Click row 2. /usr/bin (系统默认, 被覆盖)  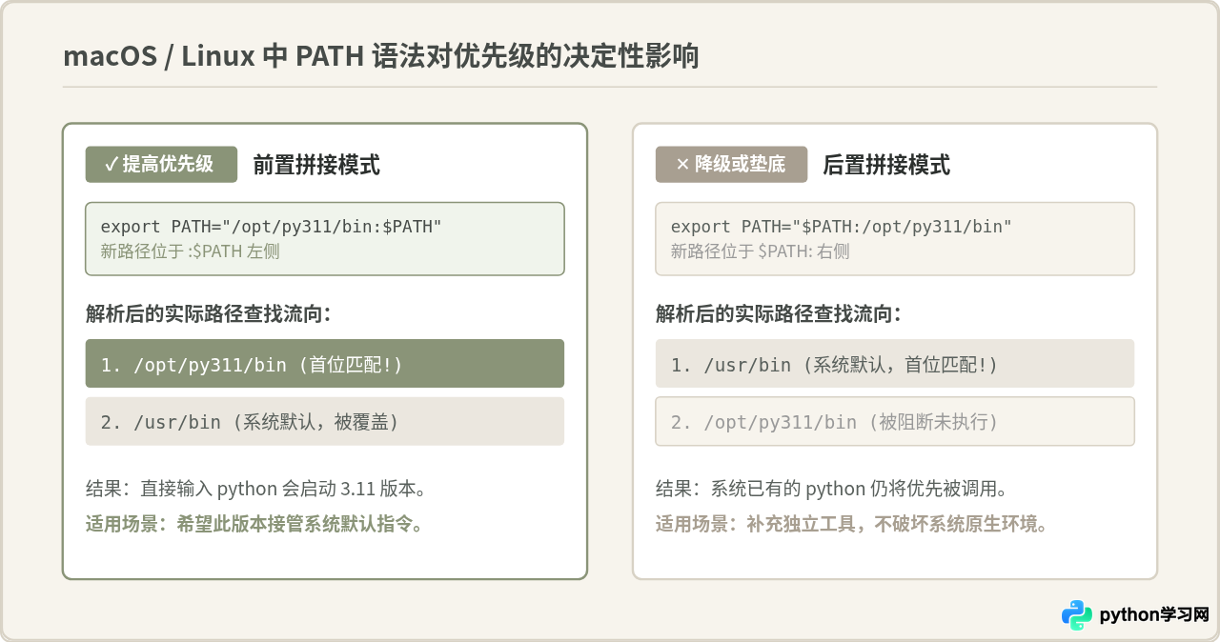tap(325, 421)
